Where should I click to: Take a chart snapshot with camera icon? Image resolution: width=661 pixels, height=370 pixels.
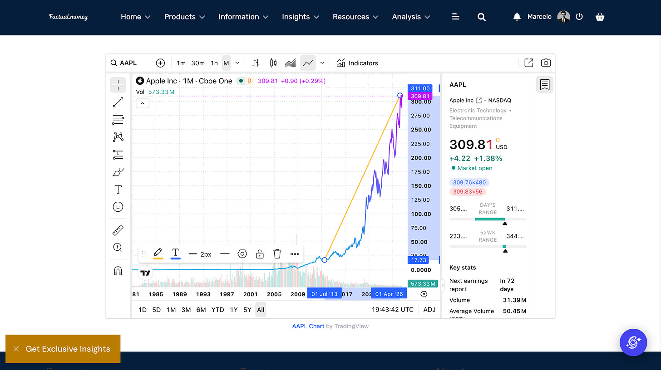[x=546, y=63]
